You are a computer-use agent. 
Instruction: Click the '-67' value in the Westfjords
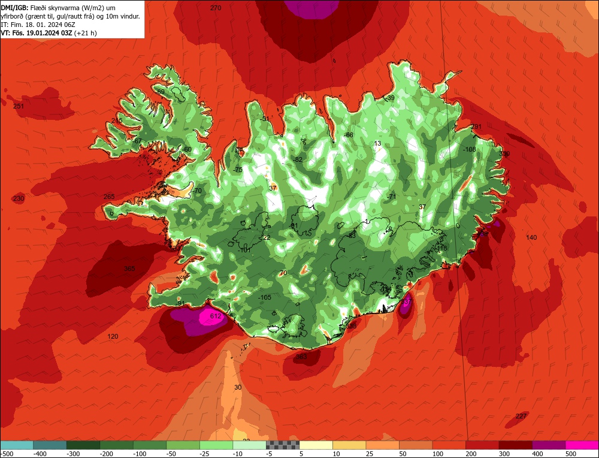(x=137, y=141)
